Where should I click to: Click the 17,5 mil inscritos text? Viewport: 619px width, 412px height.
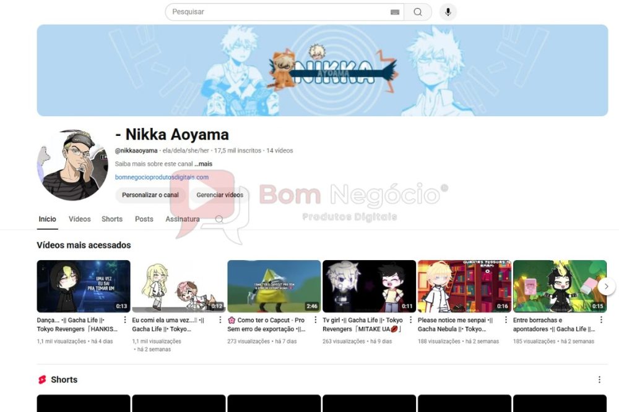click(x=237, y=151)
